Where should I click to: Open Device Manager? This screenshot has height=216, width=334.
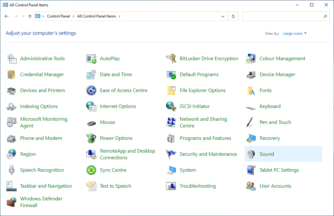(277, 74)
